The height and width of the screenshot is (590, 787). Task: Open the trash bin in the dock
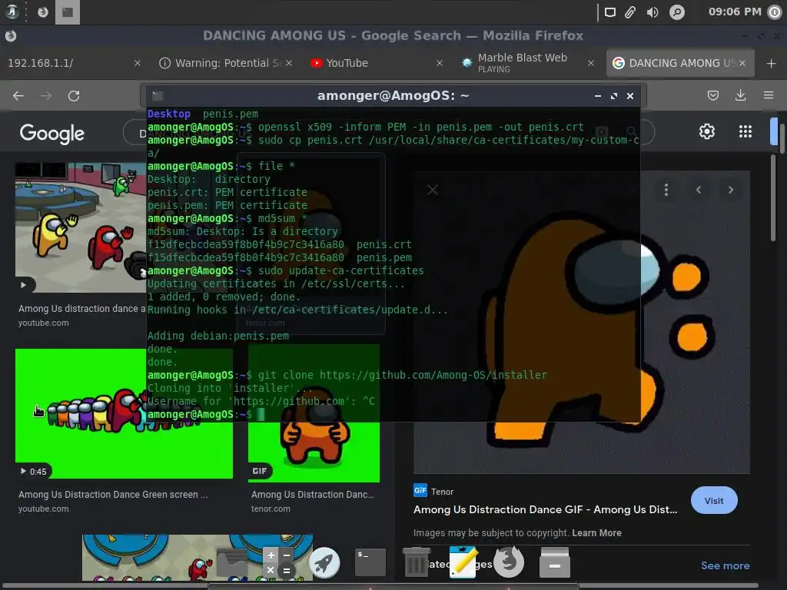point(416,562)
